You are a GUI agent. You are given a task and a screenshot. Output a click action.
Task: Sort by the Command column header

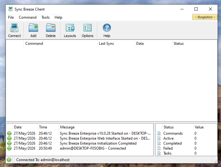60,44
